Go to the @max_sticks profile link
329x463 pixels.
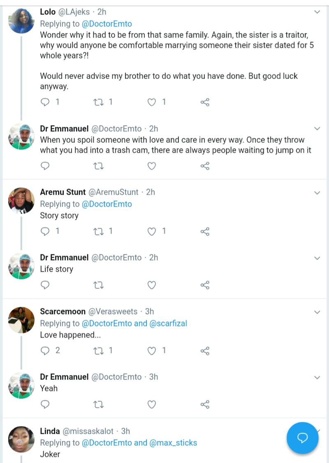(x=173, y=443)
